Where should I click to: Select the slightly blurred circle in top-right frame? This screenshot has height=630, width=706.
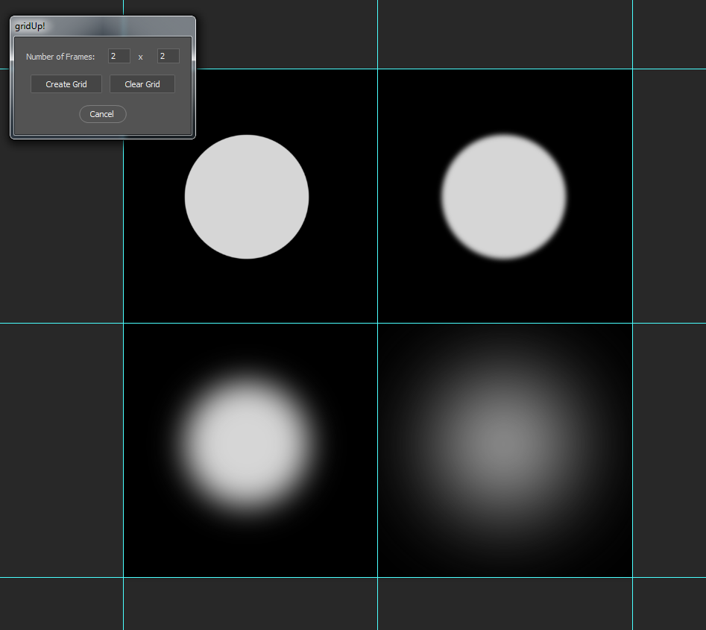504,197
